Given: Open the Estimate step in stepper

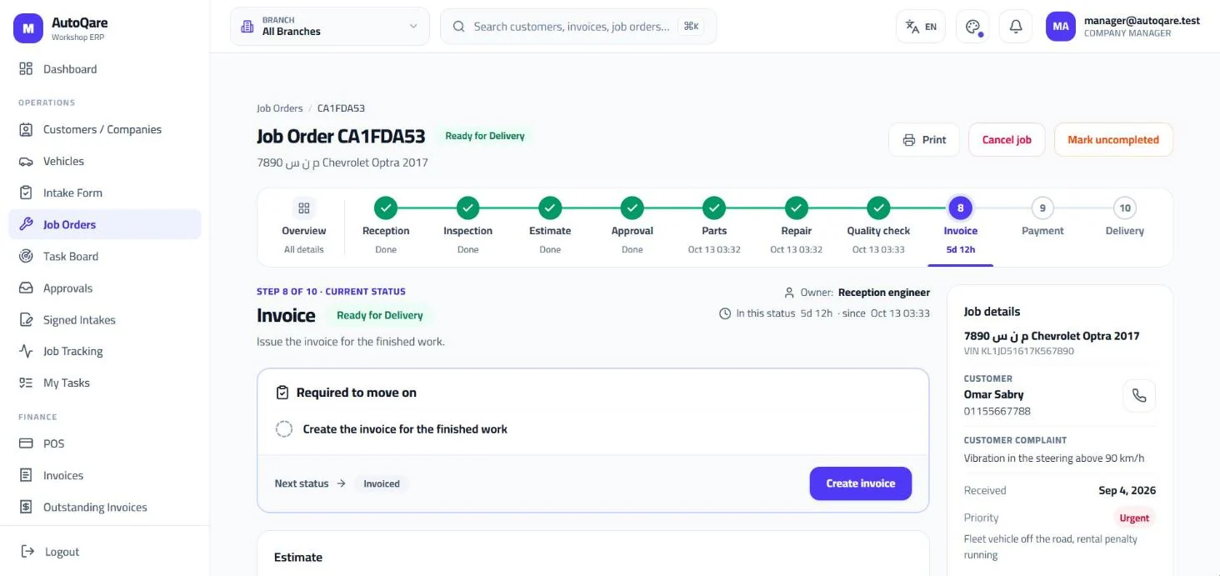Looking at the screenshot, I should [550, 228].
